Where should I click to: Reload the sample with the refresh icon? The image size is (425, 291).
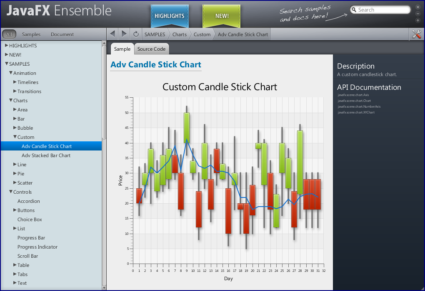point(136,34)
